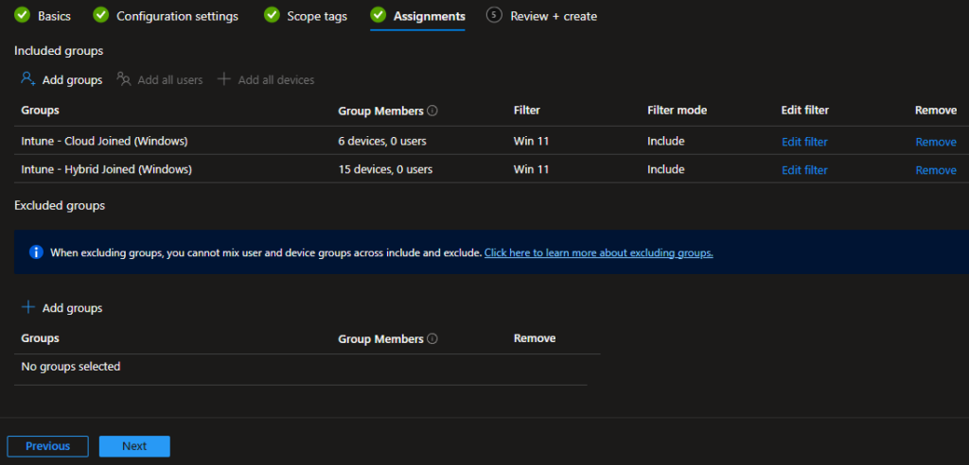Image resolution: width=969 pixels, height=465 pixels.
Task: Open the learn more about excluding groups link
Action: click(598, 253)
